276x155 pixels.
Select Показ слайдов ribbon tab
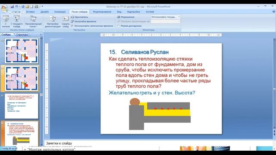point(79,12)
